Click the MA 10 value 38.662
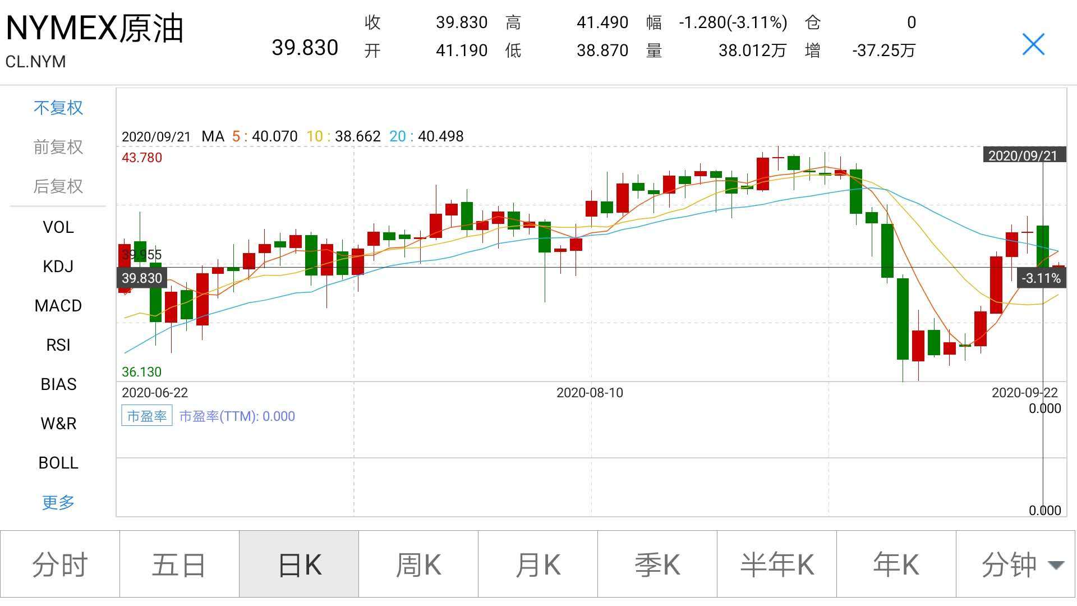This screenshot has height=606, width=1077. [358, 136]
